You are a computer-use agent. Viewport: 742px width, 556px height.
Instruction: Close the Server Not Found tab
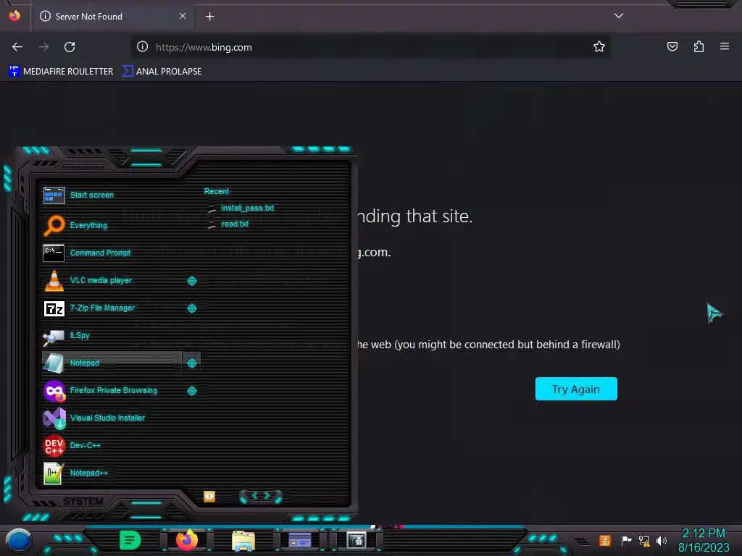pyautogui.click(x=183, y=16)
